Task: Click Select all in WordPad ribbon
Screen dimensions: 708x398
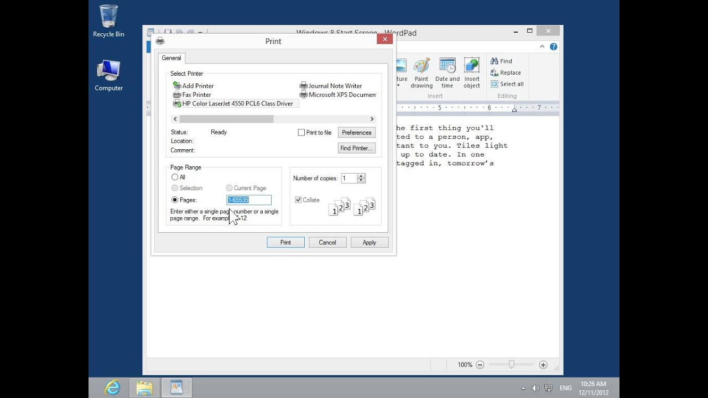Action: (x=507, y=84)
